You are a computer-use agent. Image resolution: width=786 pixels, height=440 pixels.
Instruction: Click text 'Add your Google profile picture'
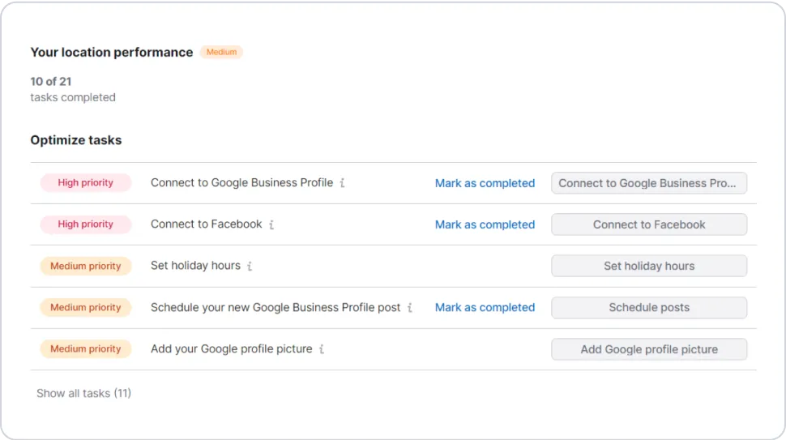pos(232,349)
